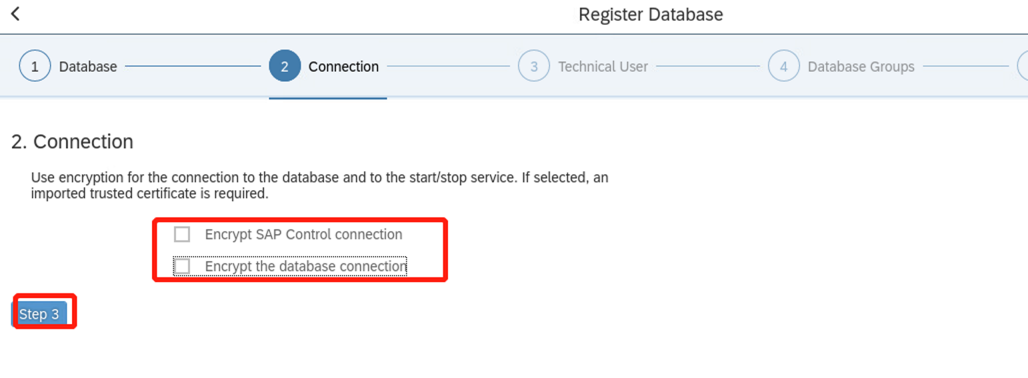The height and width of the screenshot is (378, 1028).
Task: Click the highlighted step 2 circle
Action: tap(285, 67)
